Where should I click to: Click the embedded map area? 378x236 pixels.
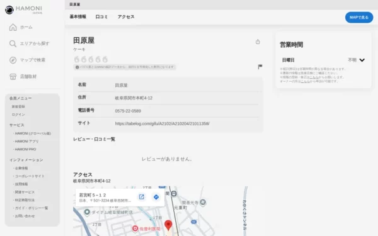point(168,211)
